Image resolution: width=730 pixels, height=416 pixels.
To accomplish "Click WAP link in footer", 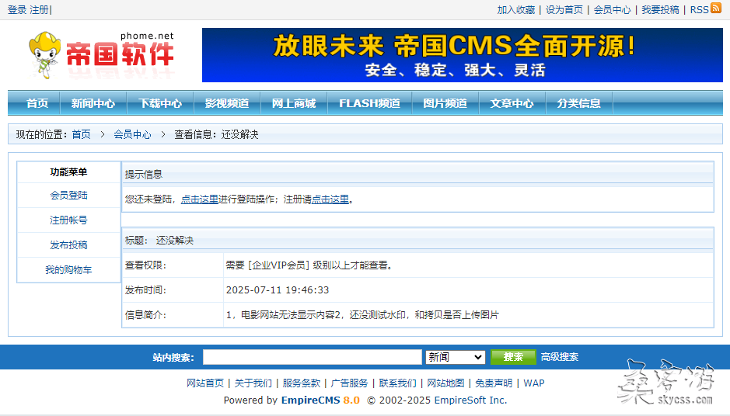I will [x=533, y=383].
